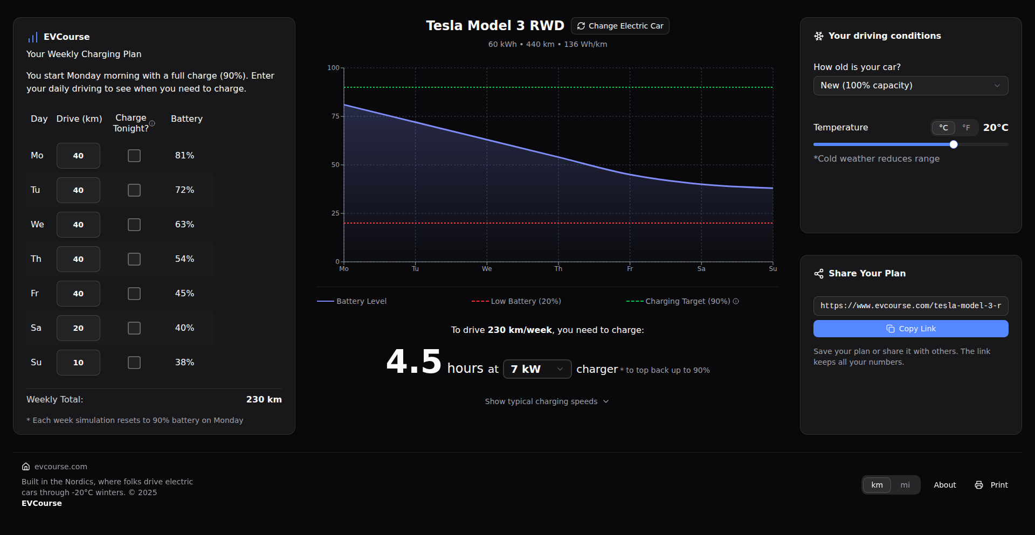Click the printer icon next to Print

977,485
